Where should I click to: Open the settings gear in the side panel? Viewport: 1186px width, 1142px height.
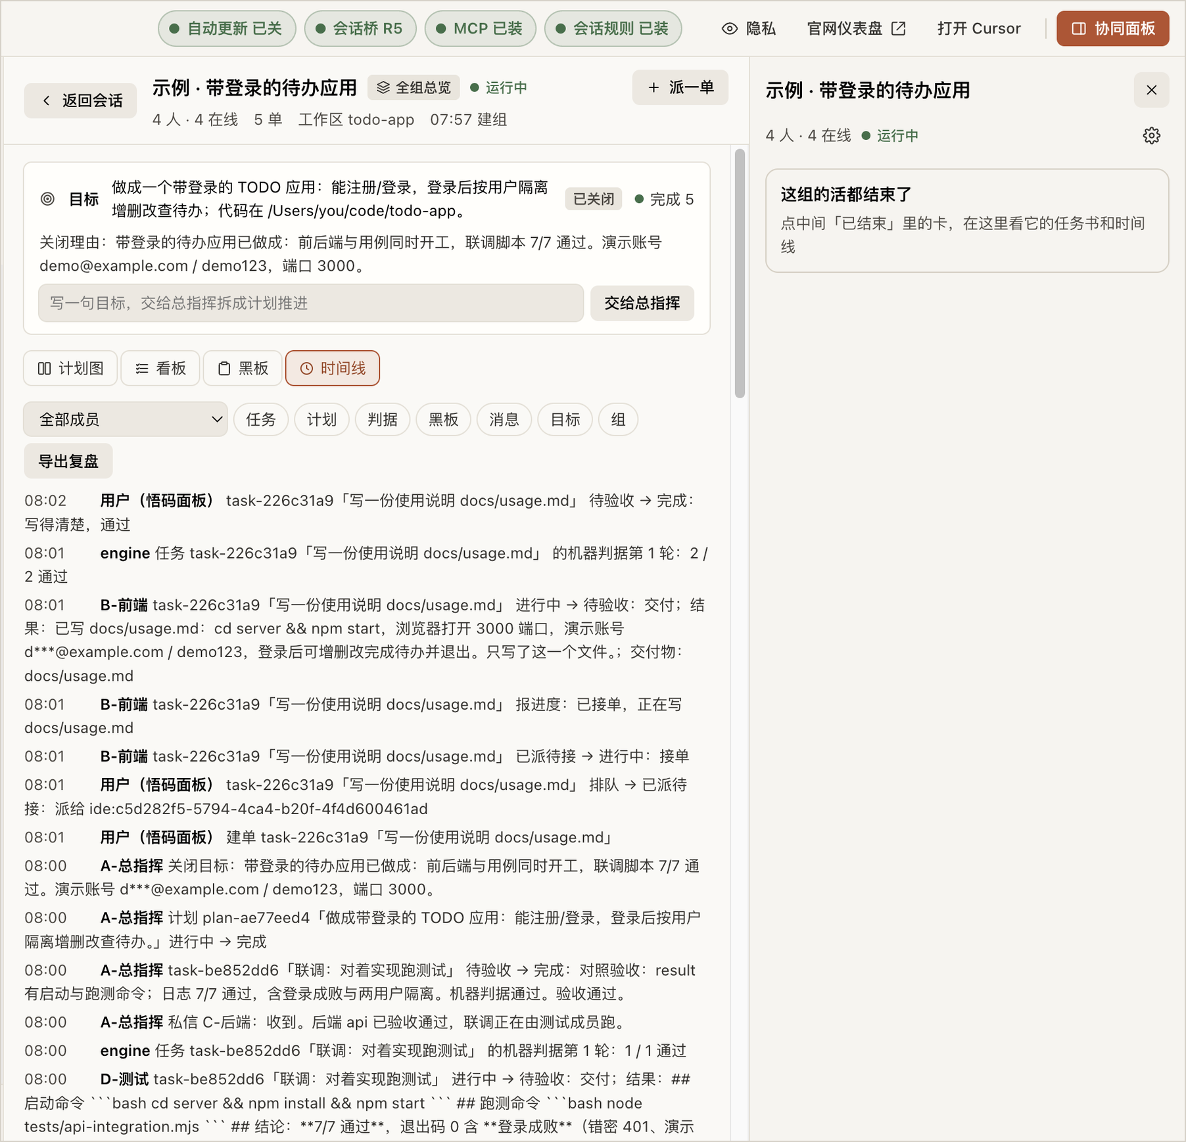pos(1151,135)
